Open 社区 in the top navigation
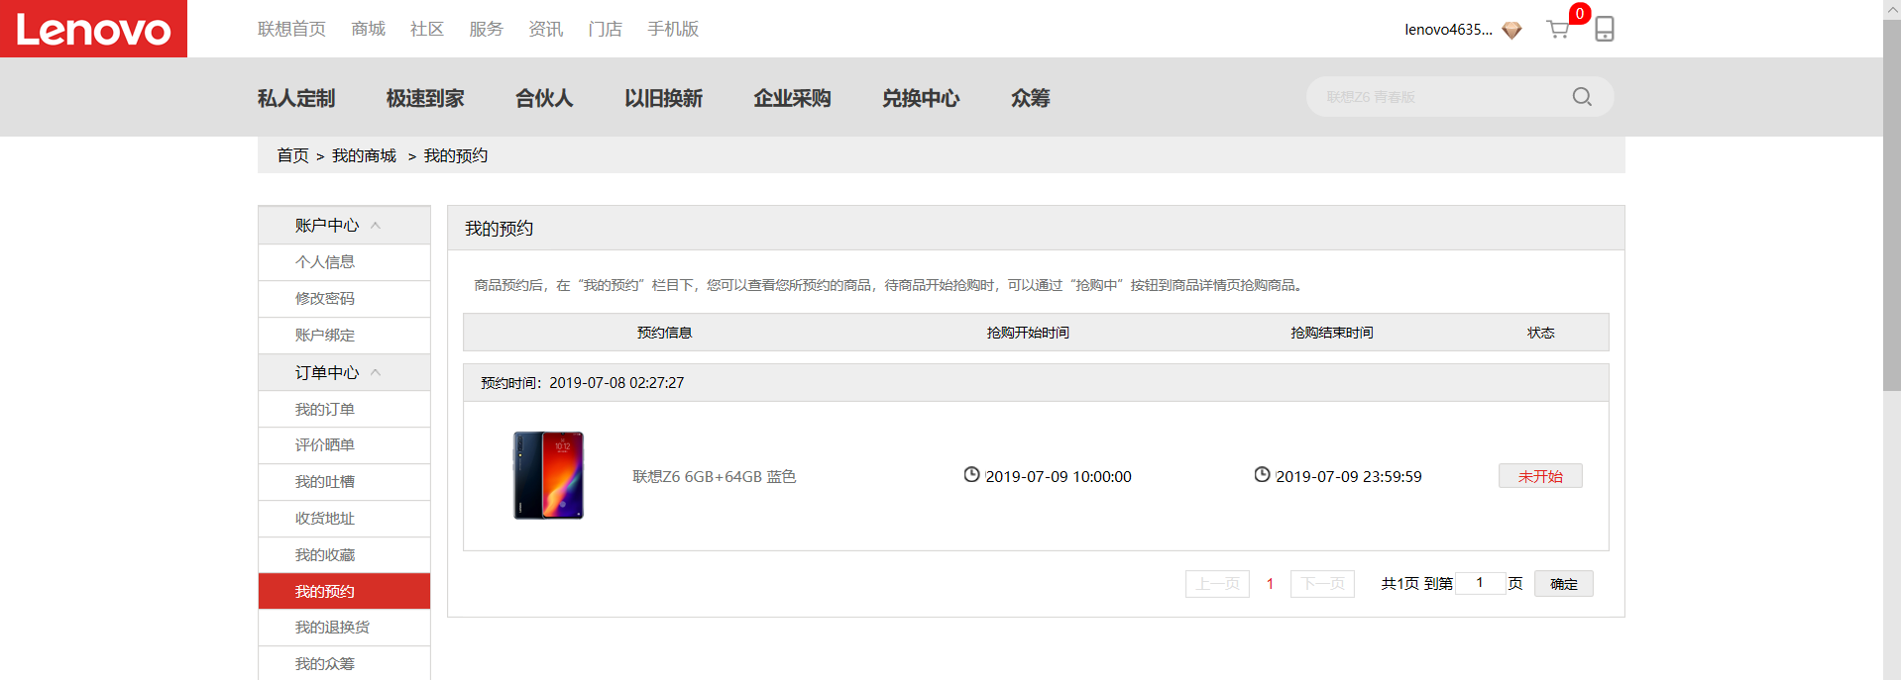 point(427,30)
